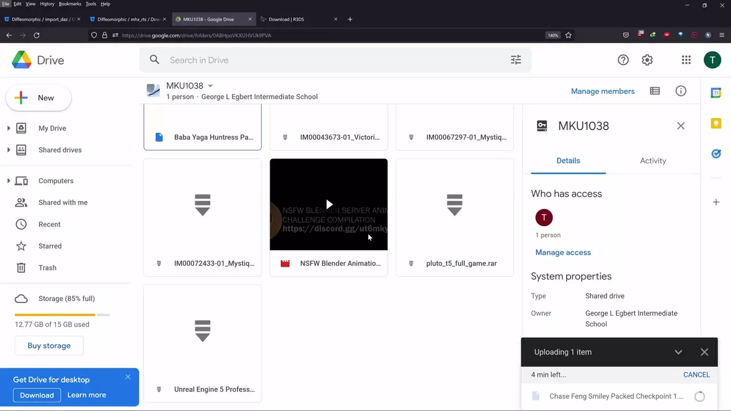Screen dimensions: 731x411
Task: Click the Help question mark icon
Action: (x=623, y=60)
